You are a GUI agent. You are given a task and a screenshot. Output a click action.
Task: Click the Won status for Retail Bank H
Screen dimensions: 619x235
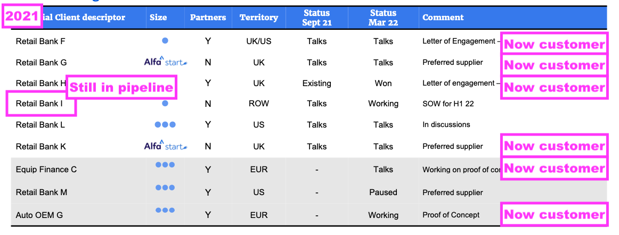pos(383,83)
